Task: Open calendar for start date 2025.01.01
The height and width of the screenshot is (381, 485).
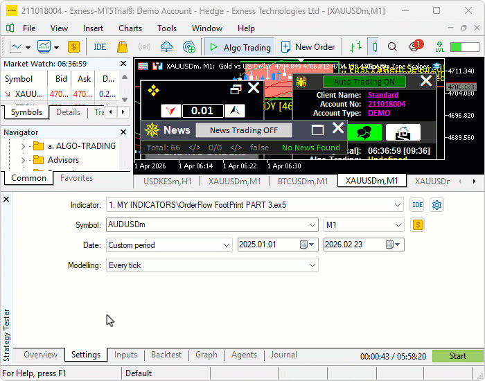Action: coord(307,245)
